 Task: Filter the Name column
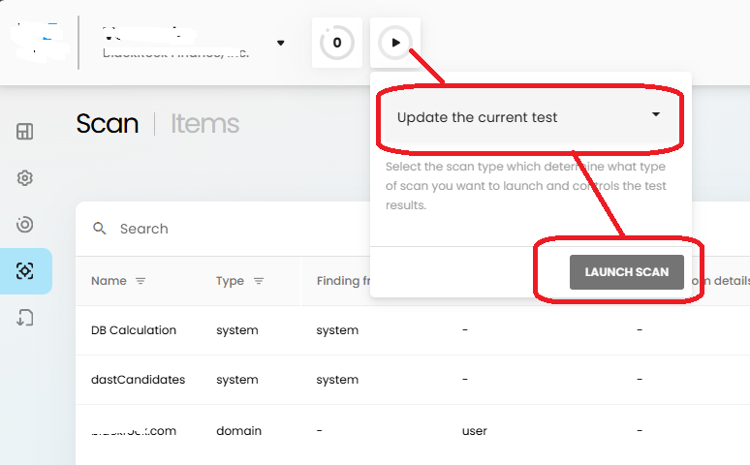tap(141, 281)
